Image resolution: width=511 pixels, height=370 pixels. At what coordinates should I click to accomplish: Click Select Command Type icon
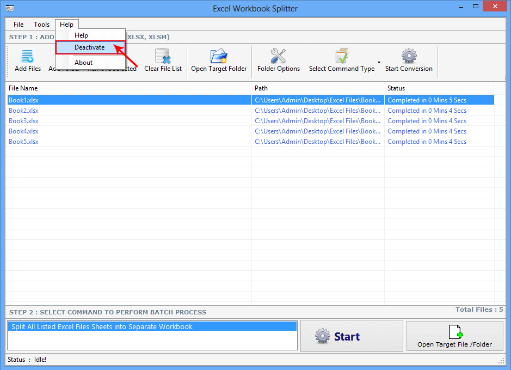pos(342,56)
